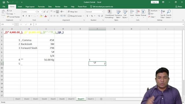This screenshot has width=185, height=104.
Task: Switch to Sheet10 tab
Action: tap(71, 99)
